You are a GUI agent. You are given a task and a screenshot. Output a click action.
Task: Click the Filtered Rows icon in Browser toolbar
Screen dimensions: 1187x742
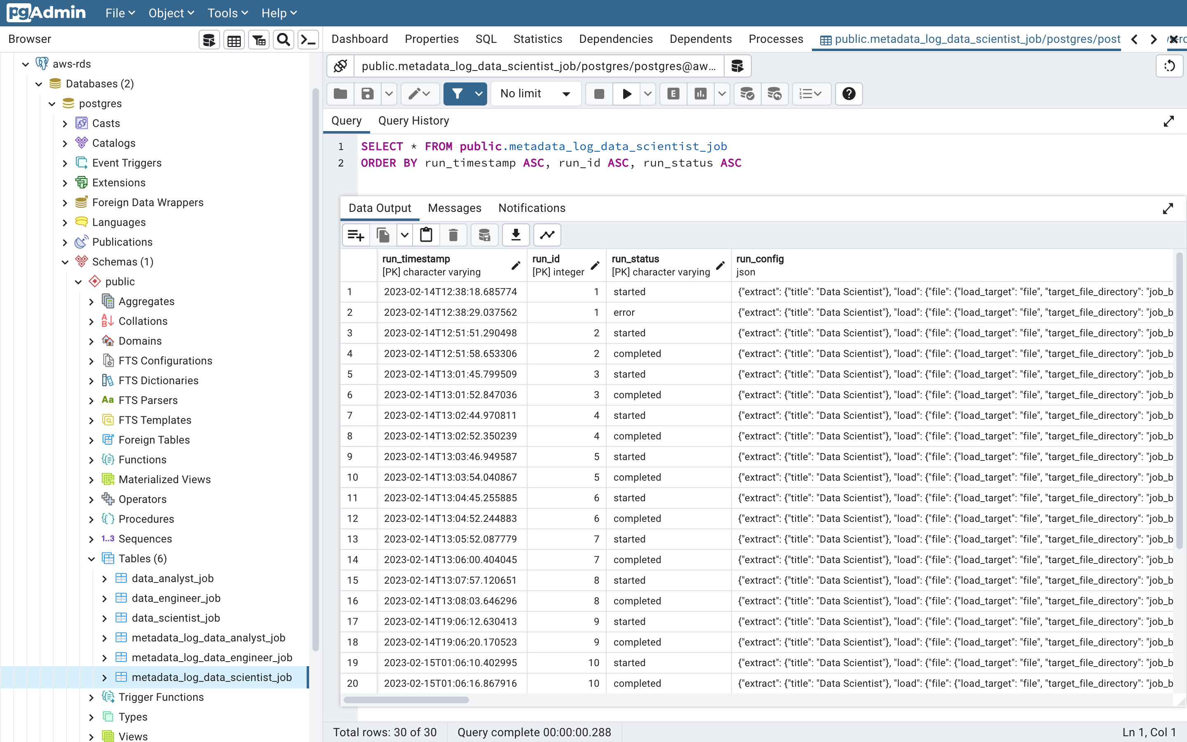(x=258, y=40)
